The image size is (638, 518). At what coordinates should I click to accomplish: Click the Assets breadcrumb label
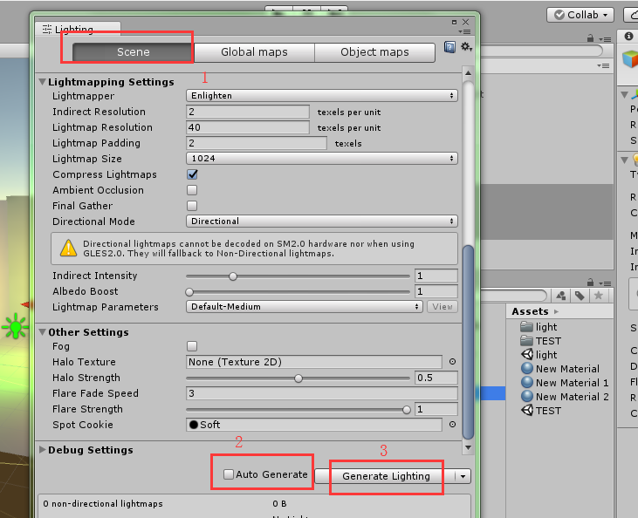point(530,311)
